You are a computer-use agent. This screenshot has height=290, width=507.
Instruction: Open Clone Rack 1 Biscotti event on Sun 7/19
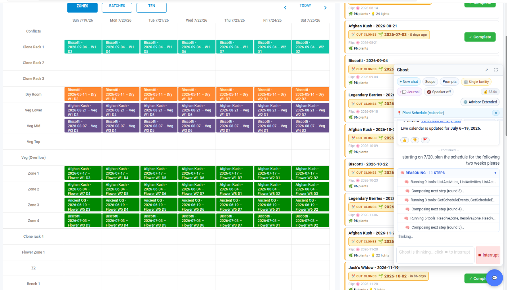coord(83,47)
